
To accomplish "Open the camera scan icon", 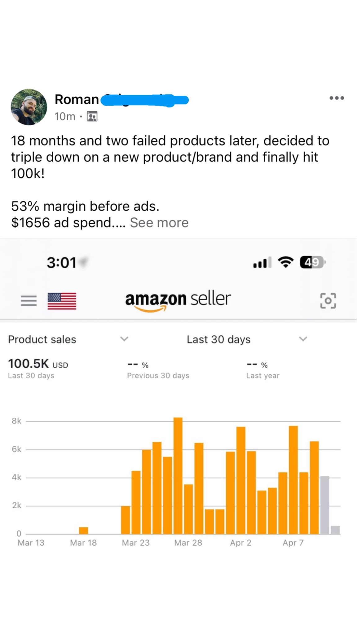I will [328, 301].
